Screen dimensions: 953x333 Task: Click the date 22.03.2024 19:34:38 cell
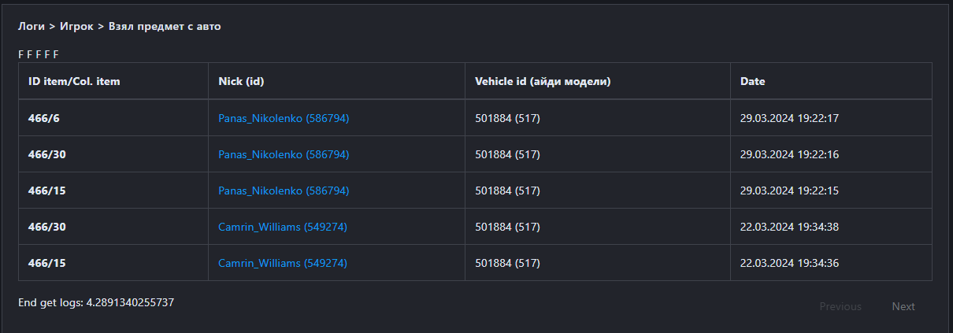pyautogui.click(x=789, y=227)
